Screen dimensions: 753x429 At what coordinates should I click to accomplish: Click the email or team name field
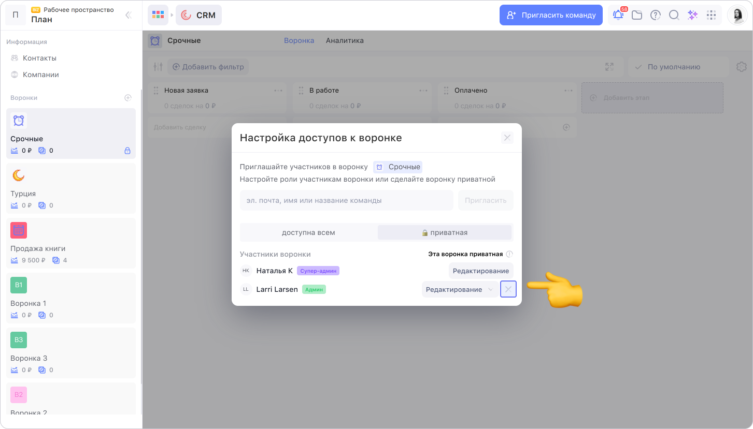(346, 200)
